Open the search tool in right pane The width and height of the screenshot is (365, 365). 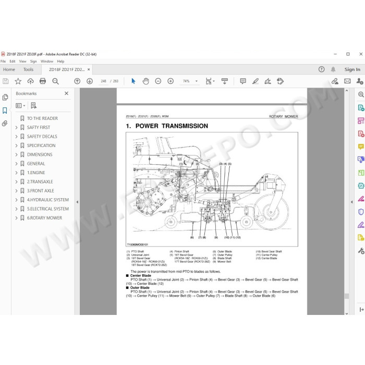coord(361,94)
